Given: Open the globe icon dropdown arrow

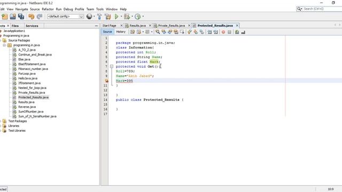Looking at the screenshot, I should tap(94, 17).
